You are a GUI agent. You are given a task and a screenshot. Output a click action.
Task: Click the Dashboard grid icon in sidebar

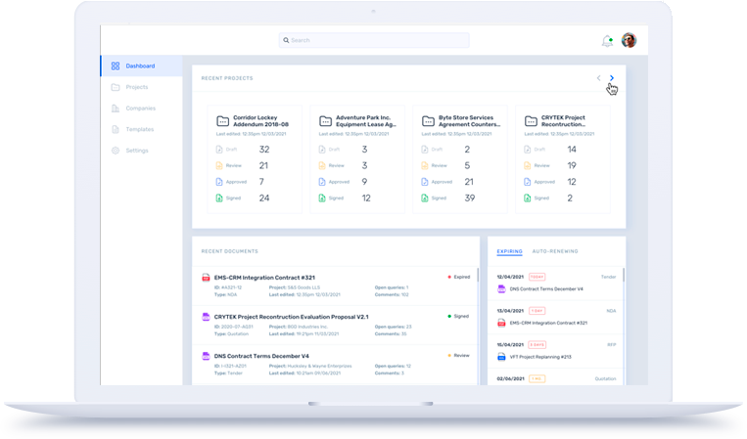pos(116,66)
